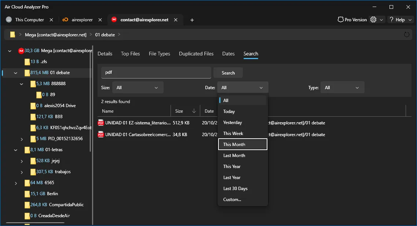Expand the jejej folder
The image size is (417, 226).
(x=22, y=161)
